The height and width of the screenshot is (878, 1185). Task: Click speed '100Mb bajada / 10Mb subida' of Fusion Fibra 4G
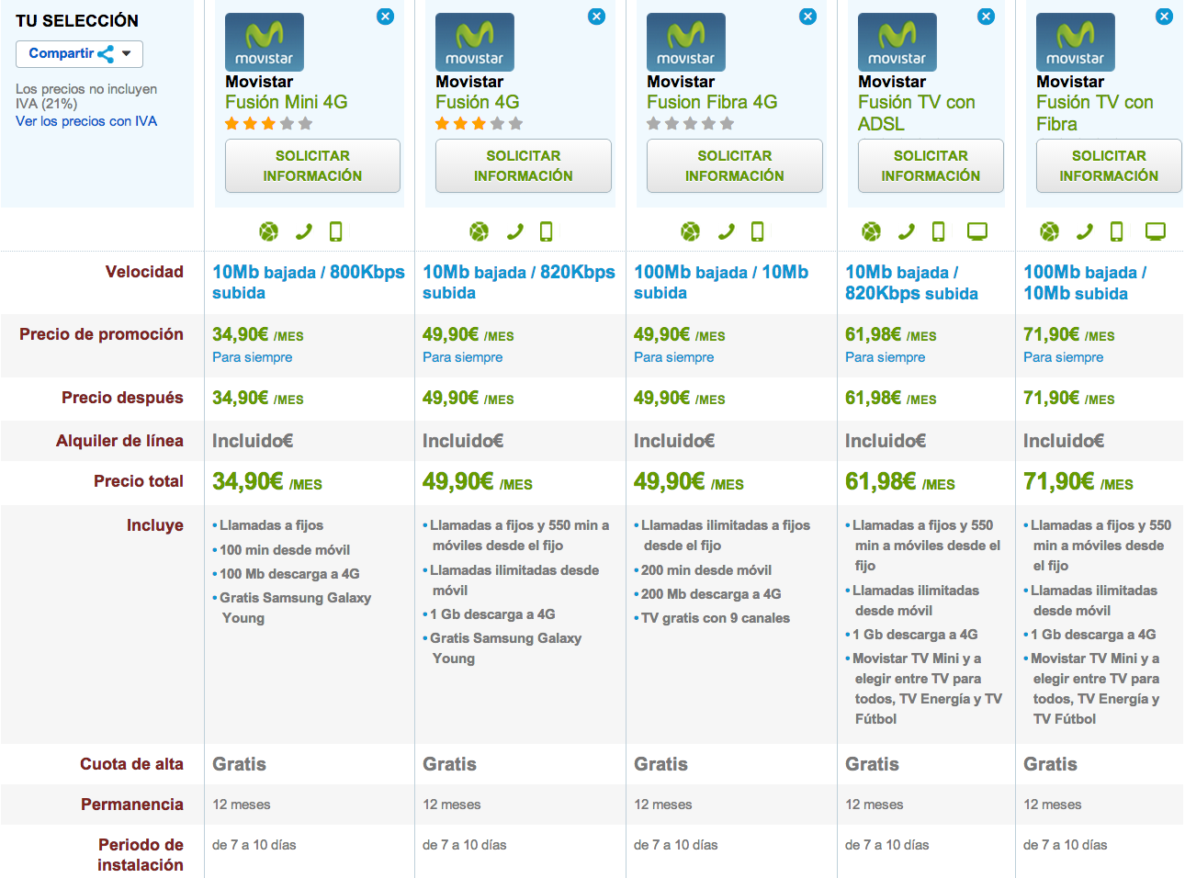[721, 283]
